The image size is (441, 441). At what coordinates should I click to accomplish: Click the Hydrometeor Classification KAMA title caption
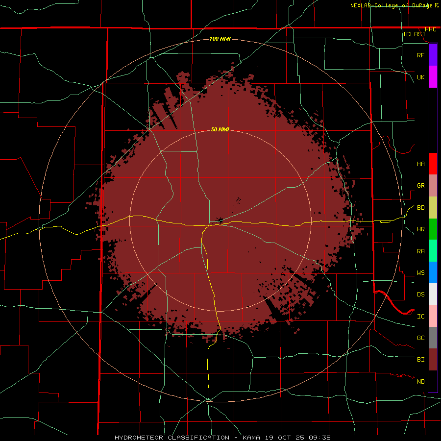[x=222, y=438]
